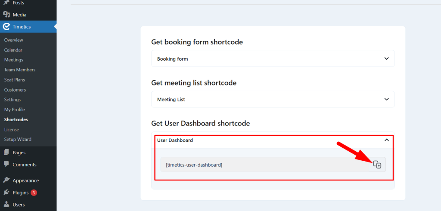Screen dimensions: 441x211
Task: Open the Team Members submenu item
Action: (x=20, y=70)
